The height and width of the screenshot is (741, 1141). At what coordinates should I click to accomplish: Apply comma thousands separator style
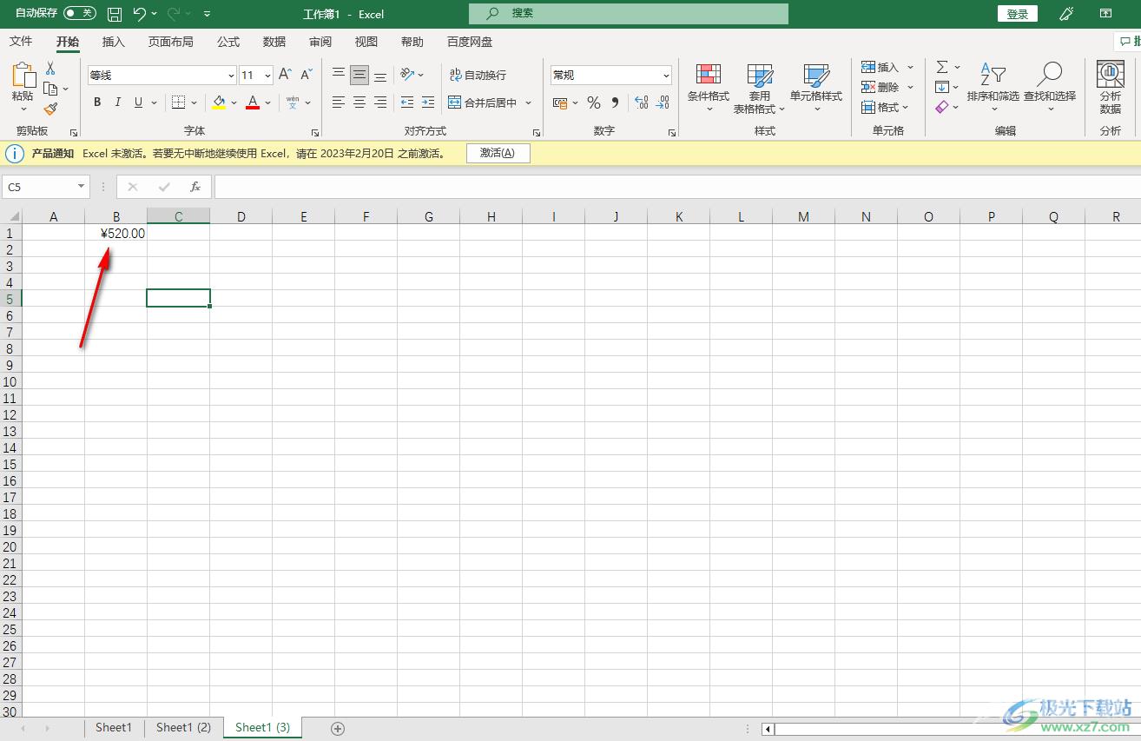[x=616, y=103]
